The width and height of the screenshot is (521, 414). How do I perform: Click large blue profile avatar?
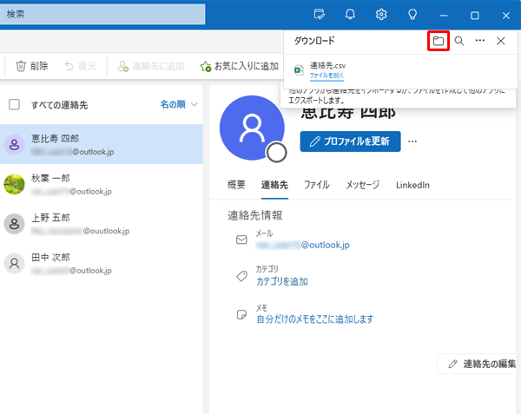[x=252, y=128]
